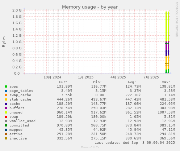Click cache max value 224.05M

167,104
